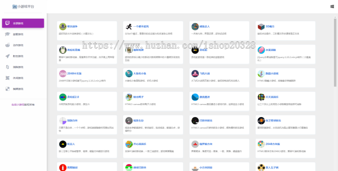The image size is (338, 171).
Task: Click the Windows icon in top-right corner
Action: tap(332, 6)
